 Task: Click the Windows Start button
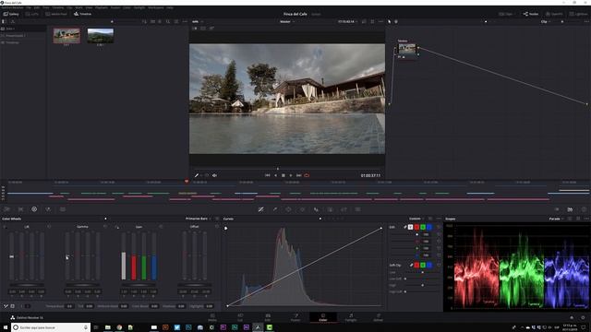[x=6, y=327]
